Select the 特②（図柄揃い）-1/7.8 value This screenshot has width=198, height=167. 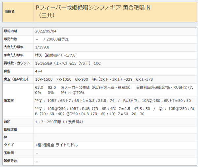tap(55, 55)
